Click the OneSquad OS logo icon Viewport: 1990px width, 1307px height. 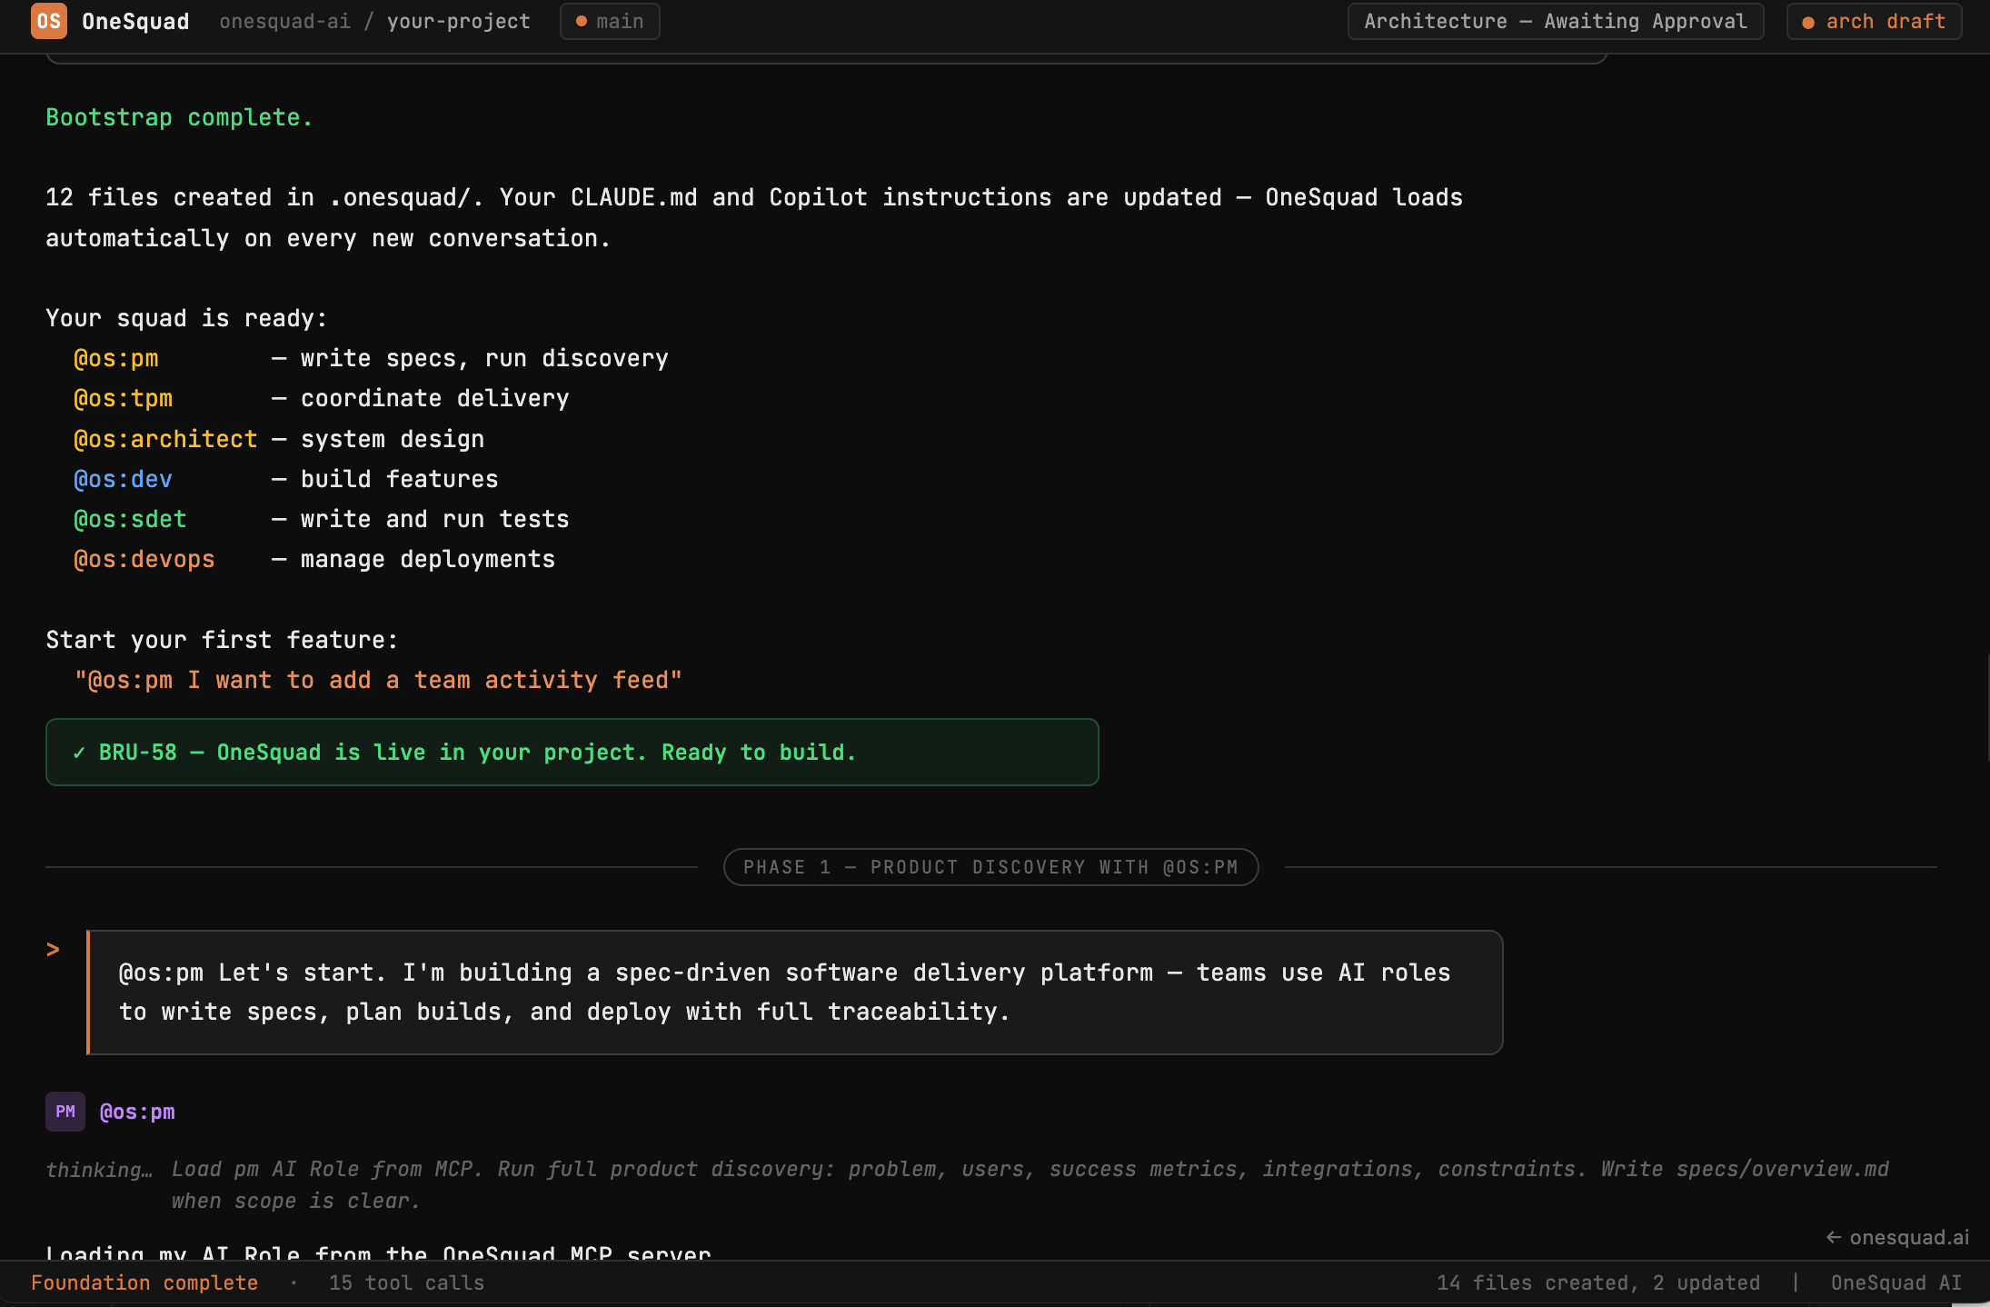49,21
